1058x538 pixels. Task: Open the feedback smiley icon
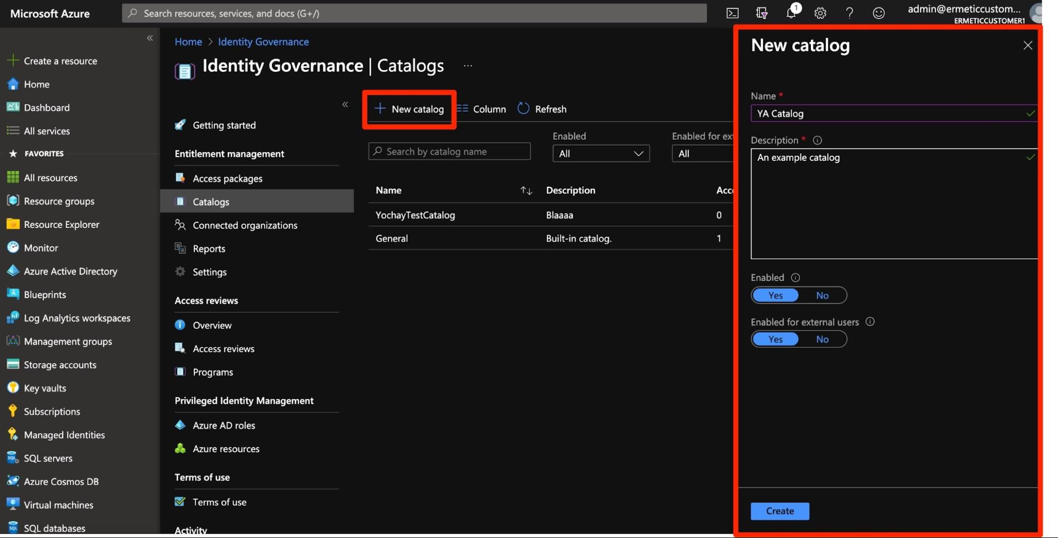[x=879, y=13]
